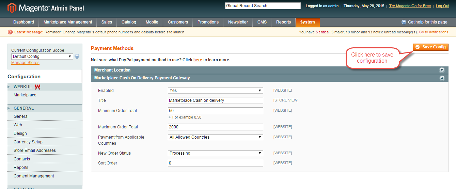
Task: Click Get help for this page link
Action: click(428, 22)
